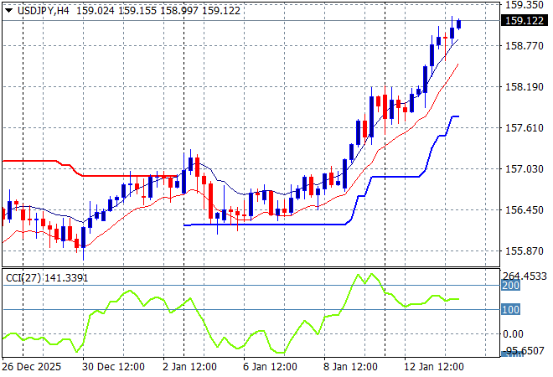Click the CCI 100 level marker

tap(510, 310)
